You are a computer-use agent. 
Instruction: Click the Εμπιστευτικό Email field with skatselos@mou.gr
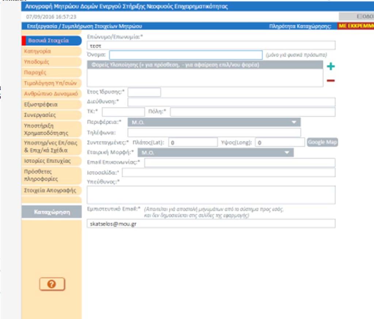point(211,224)
